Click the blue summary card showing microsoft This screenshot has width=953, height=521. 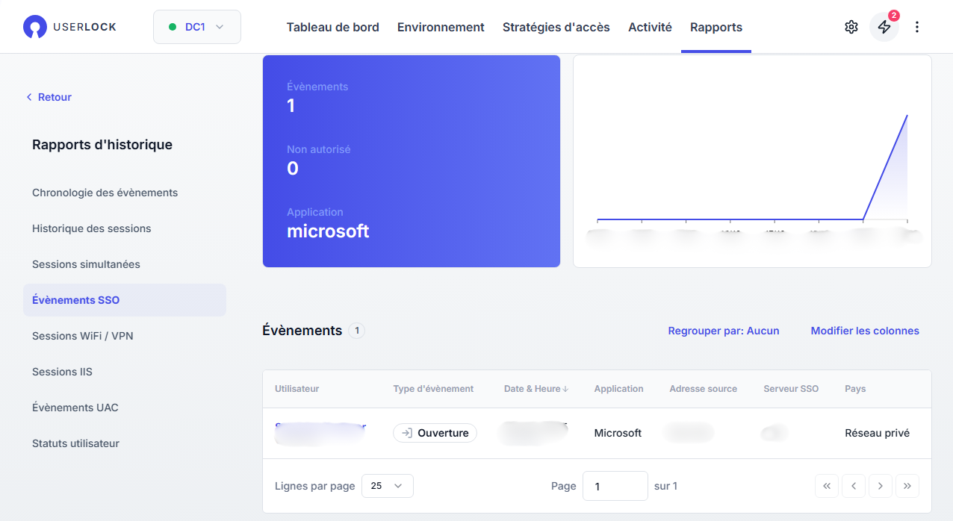tap(412, 161)
